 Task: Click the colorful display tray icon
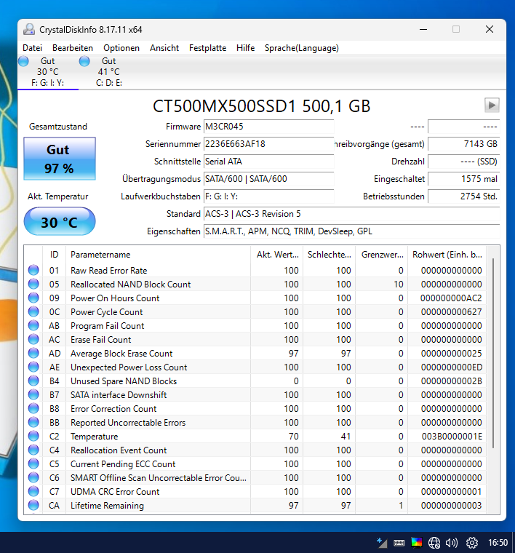pos(416,542)
